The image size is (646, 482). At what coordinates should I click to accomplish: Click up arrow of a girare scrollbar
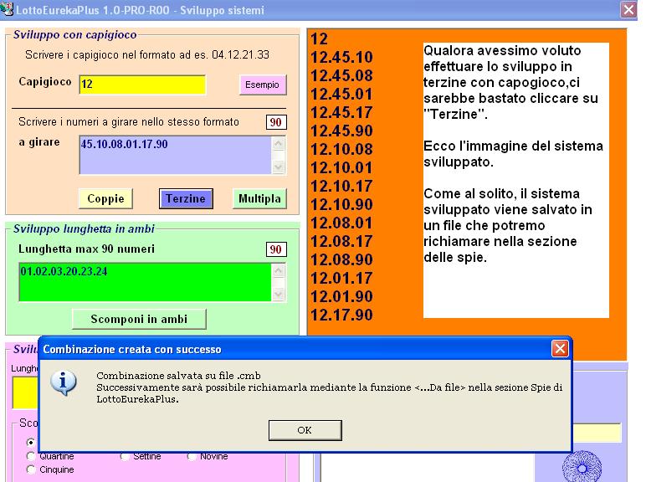point(279,144)
